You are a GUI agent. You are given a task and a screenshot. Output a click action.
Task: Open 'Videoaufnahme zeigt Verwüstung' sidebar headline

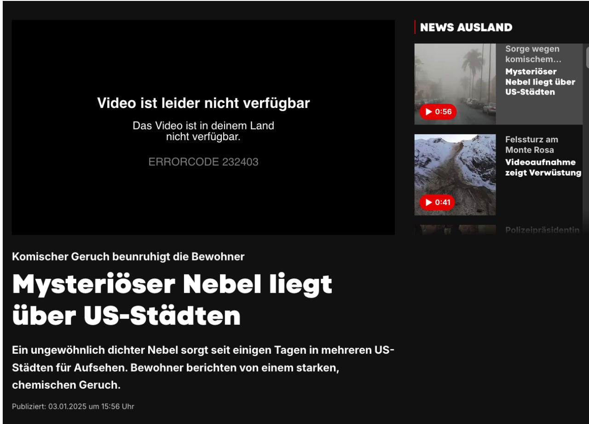[543, 168]
